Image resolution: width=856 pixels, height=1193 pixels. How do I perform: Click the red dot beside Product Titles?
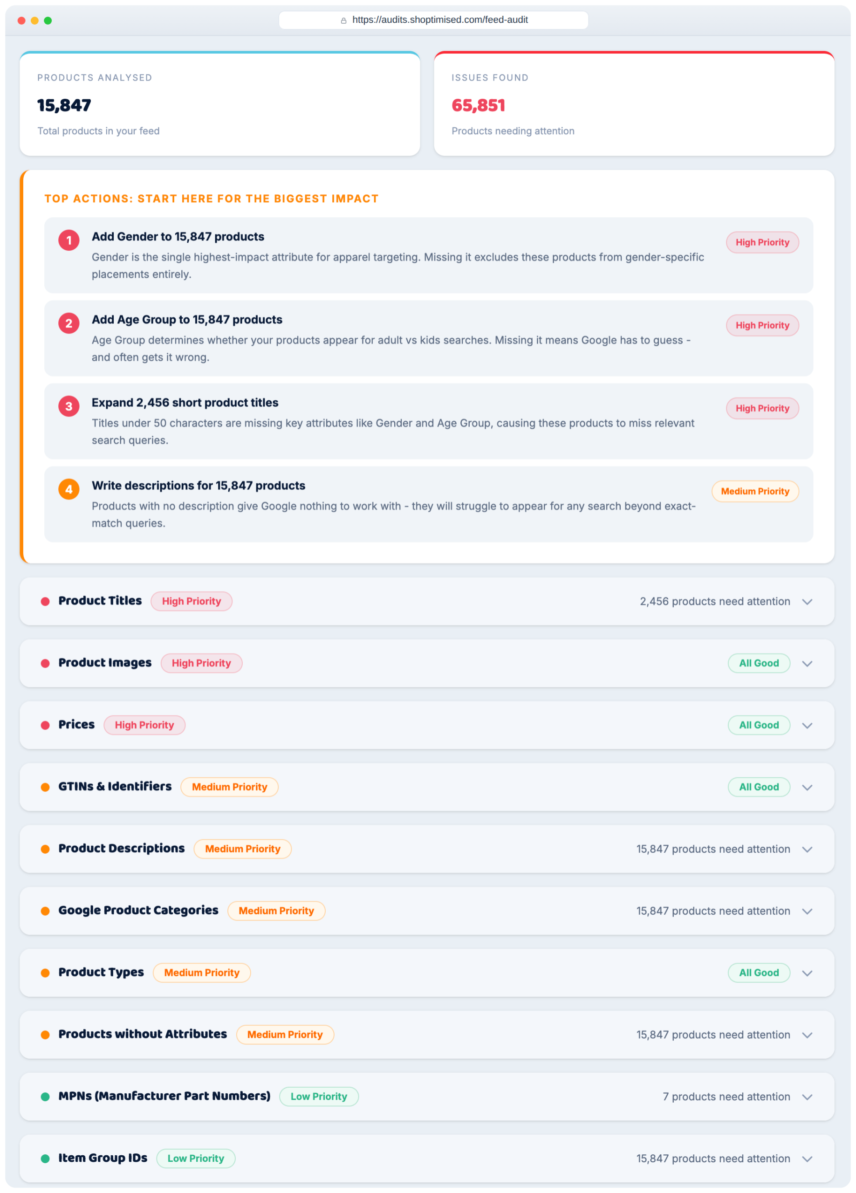pos(45,602)
